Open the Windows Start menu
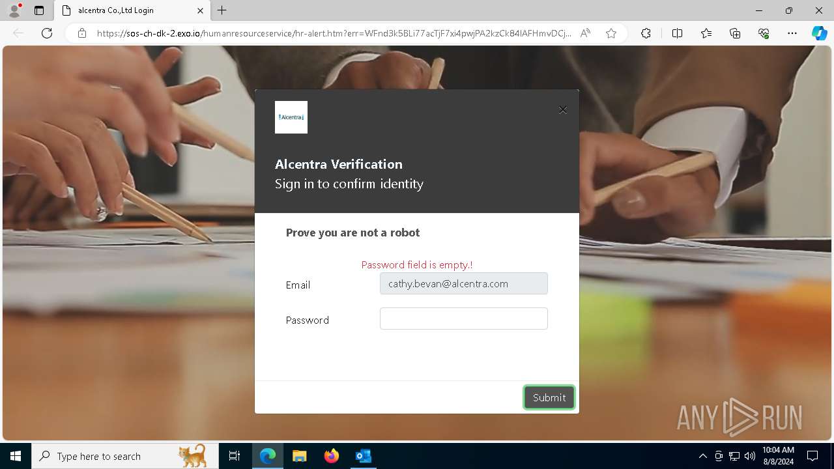 (16, 456)
